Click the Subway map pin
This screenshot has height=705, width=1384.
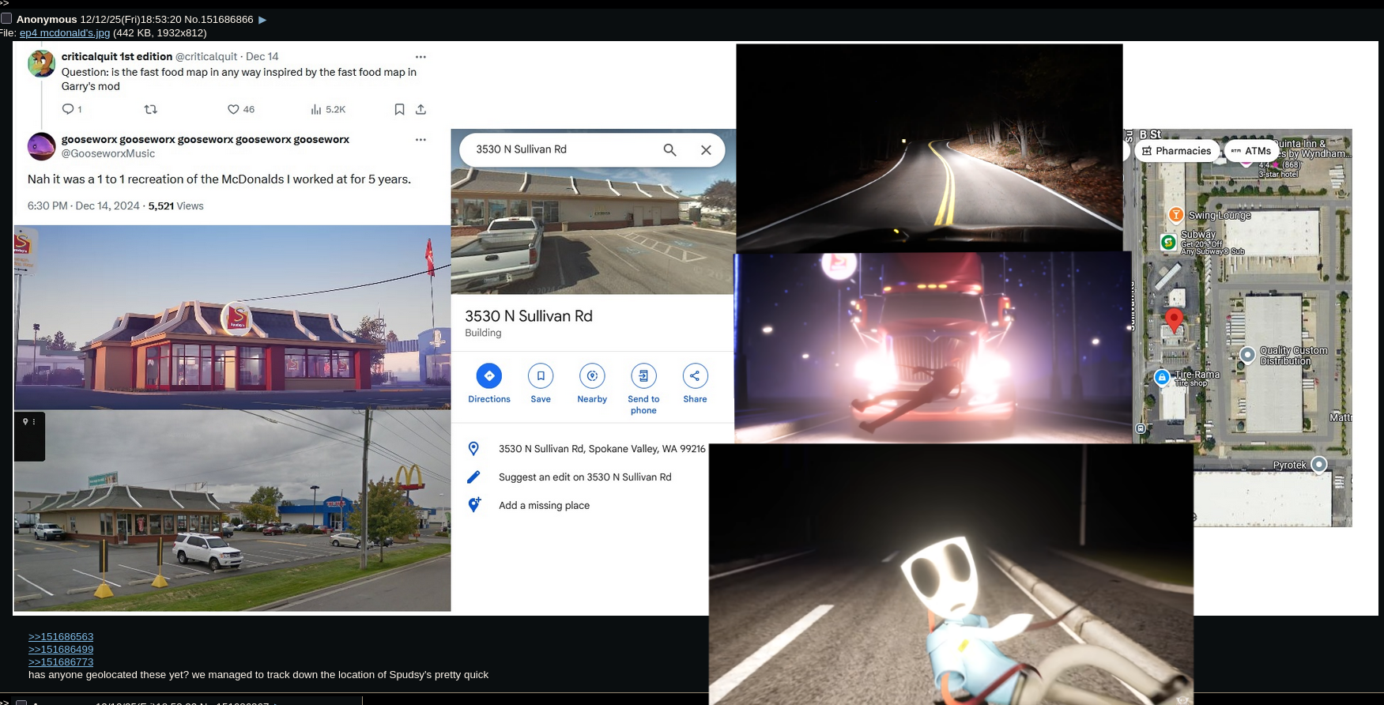(x=1168, y=242)
